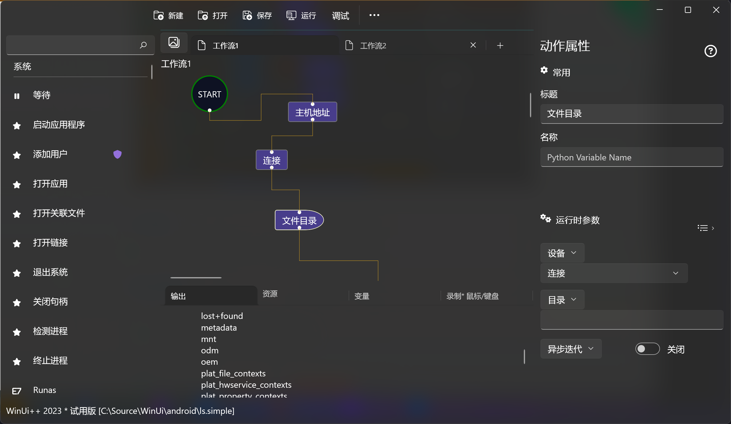
Task: Click the image gallery icon beside tabs
Action: (174, 42)
